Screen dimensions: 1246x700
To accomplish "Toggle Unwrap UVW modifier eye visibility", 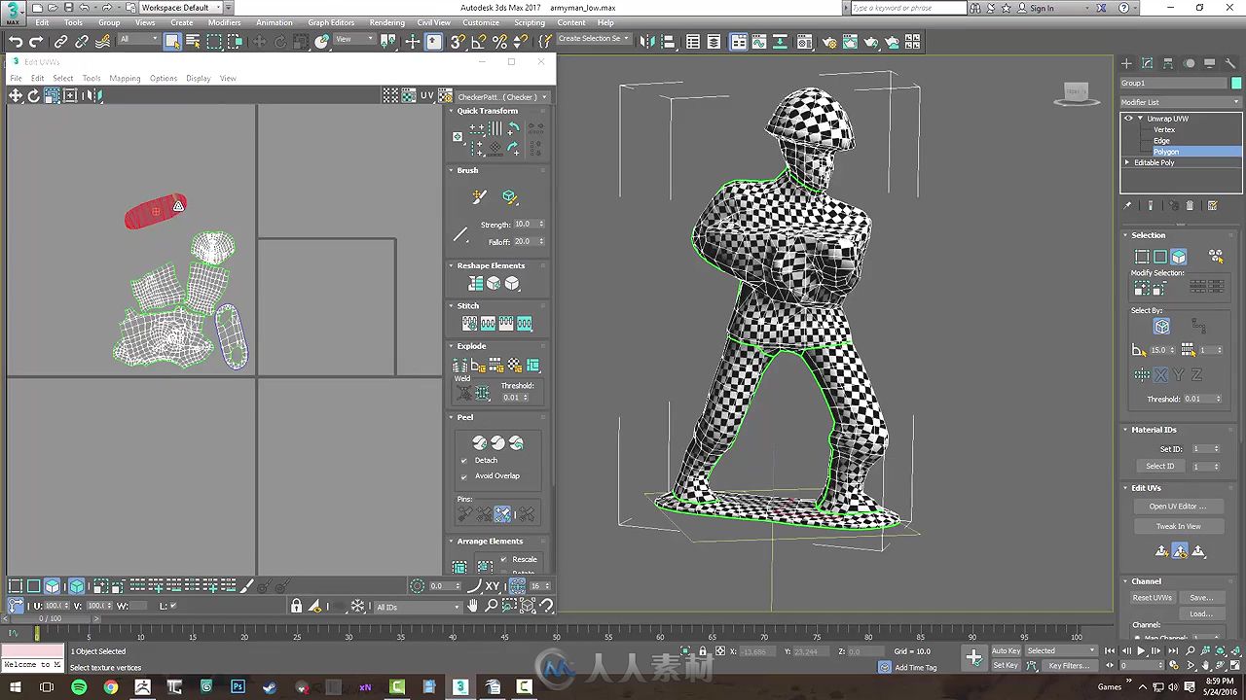I will pyautogui.click(x=1128, y=119).
